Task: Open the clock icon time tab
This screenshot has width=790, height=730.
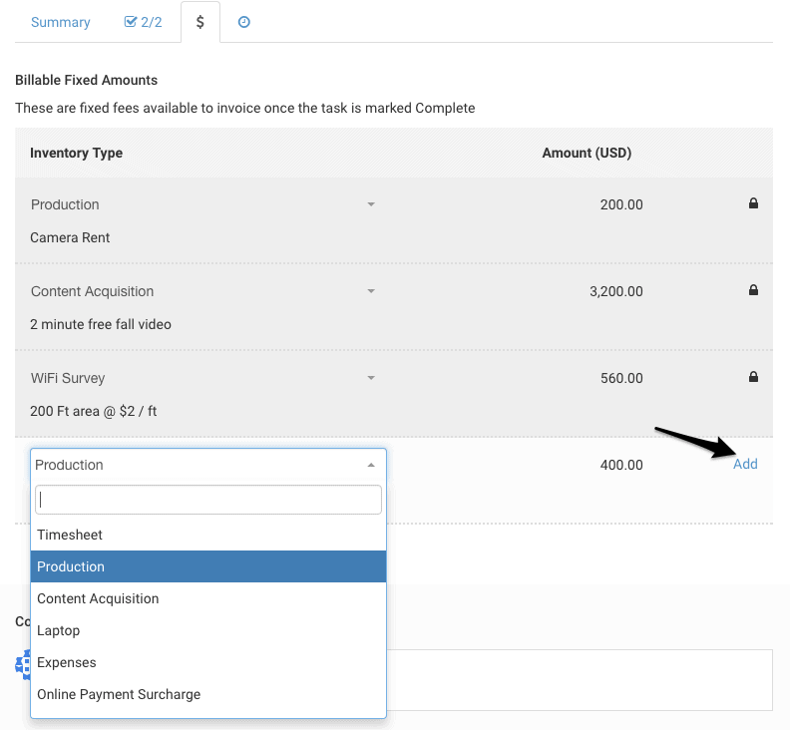Action: point(243,22)
